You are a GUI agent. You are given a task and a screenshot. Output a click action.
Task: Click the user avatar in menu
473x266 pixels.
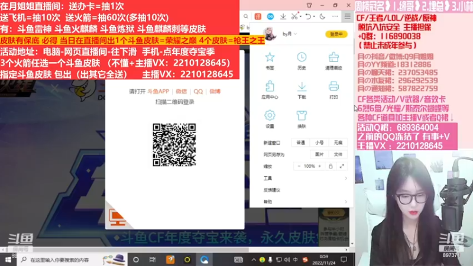(x=270, y=34)
